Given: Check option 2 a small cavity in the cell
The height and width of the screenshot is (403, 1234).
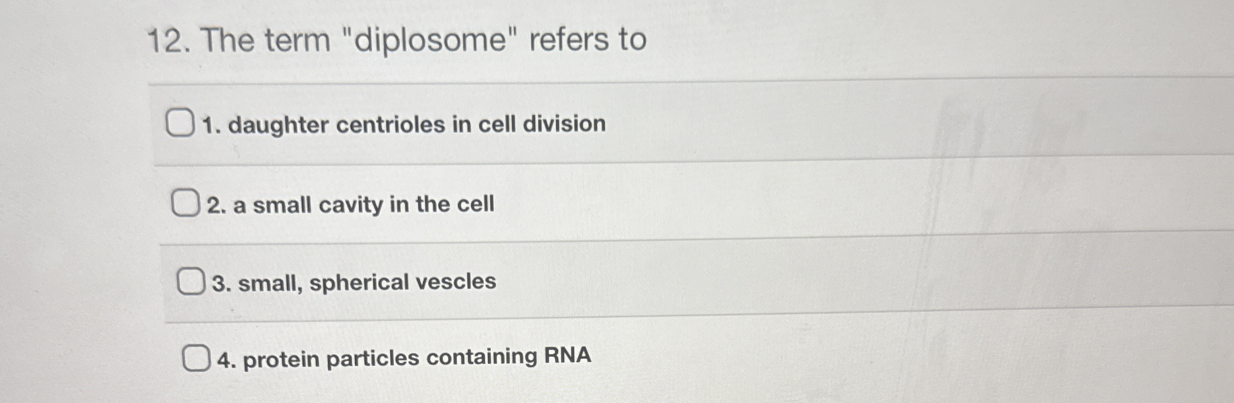Looking at the screenshot, I should [185, 204].
